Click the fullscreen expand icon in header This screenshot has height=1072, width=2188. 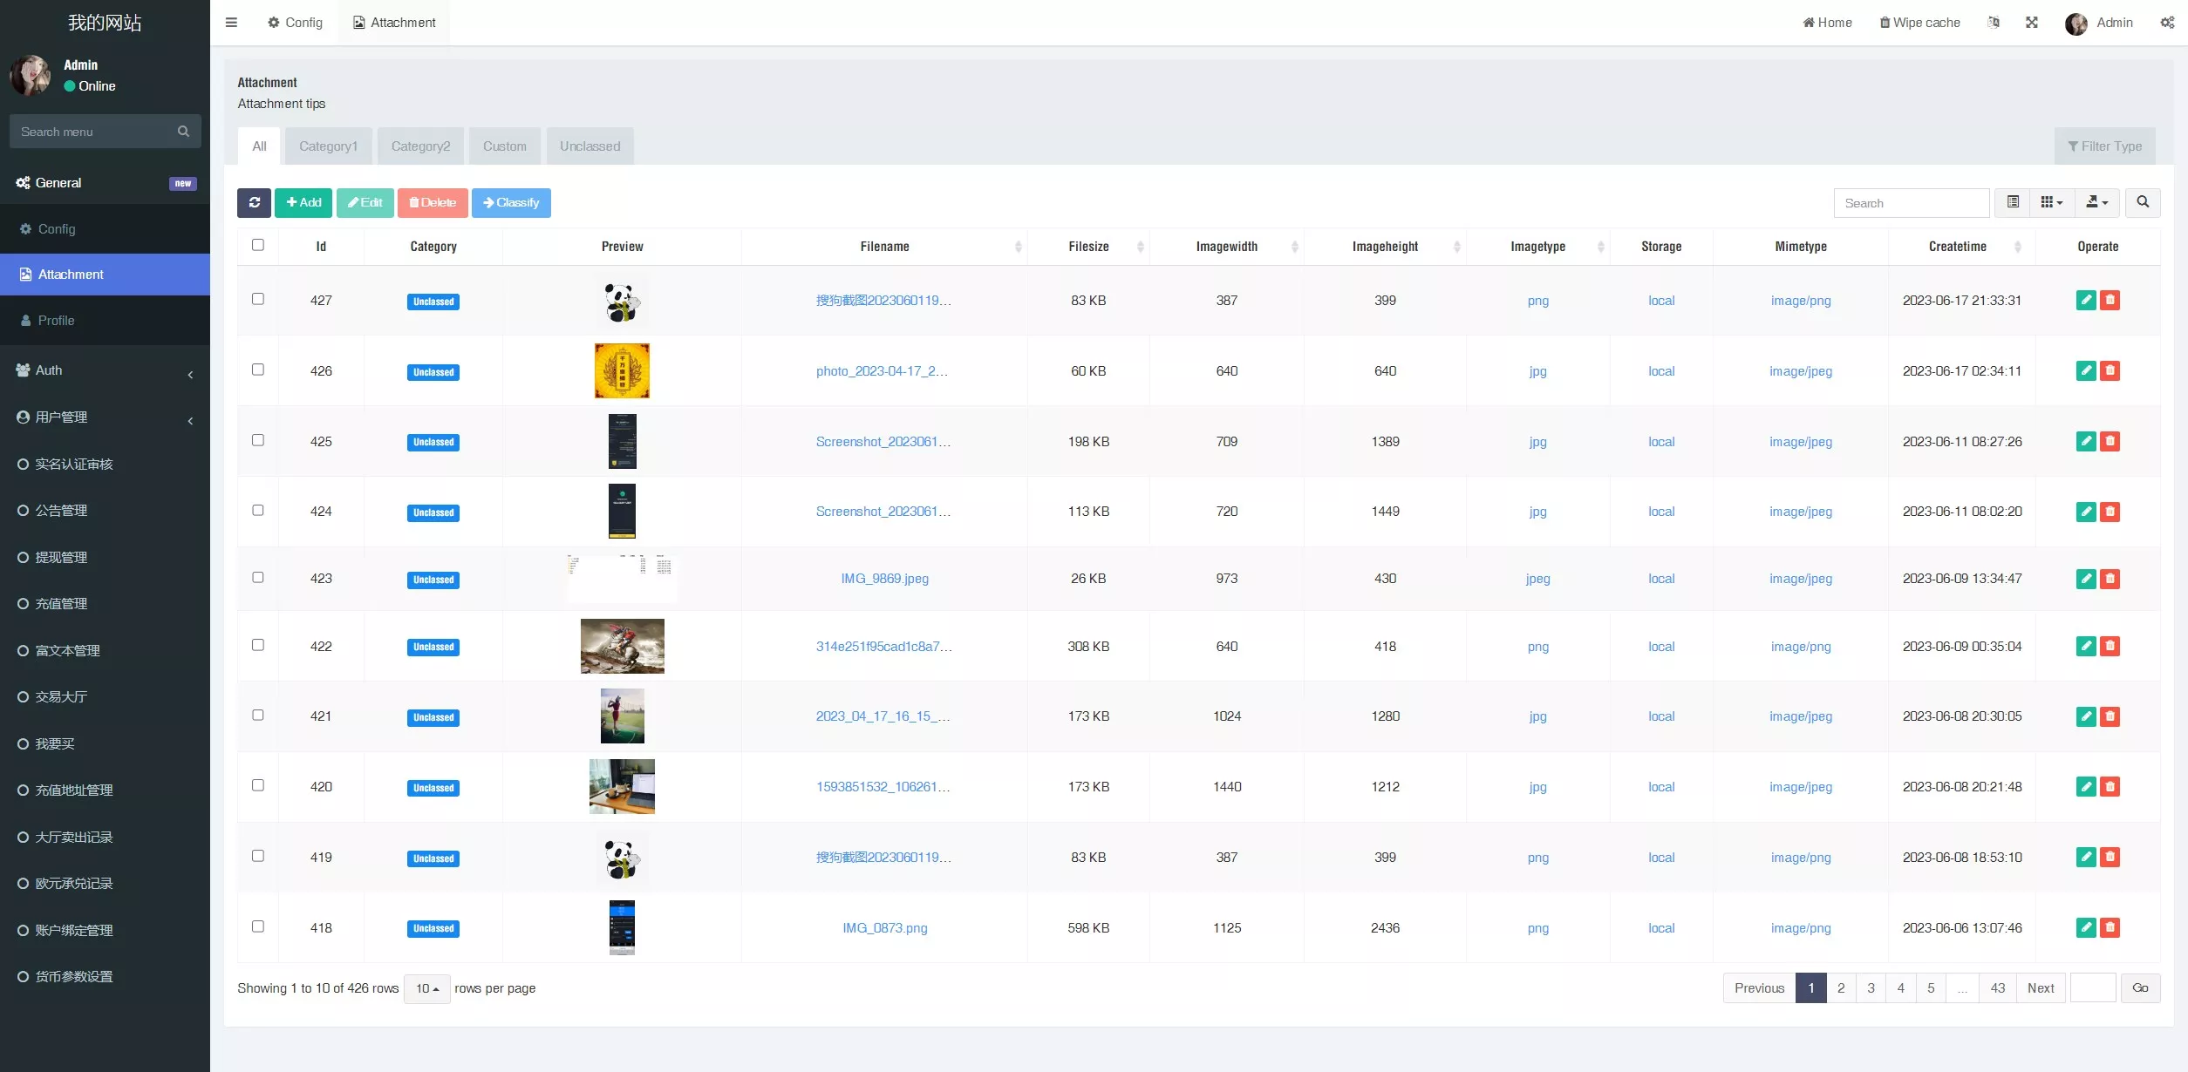[x=2031, y=23]
